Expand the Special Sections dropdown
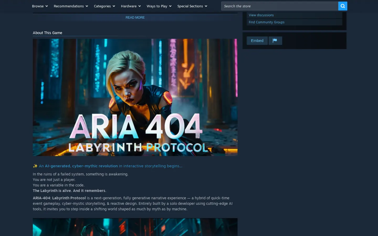This screenshot has width=378, height=236. [x=192, y=6]
